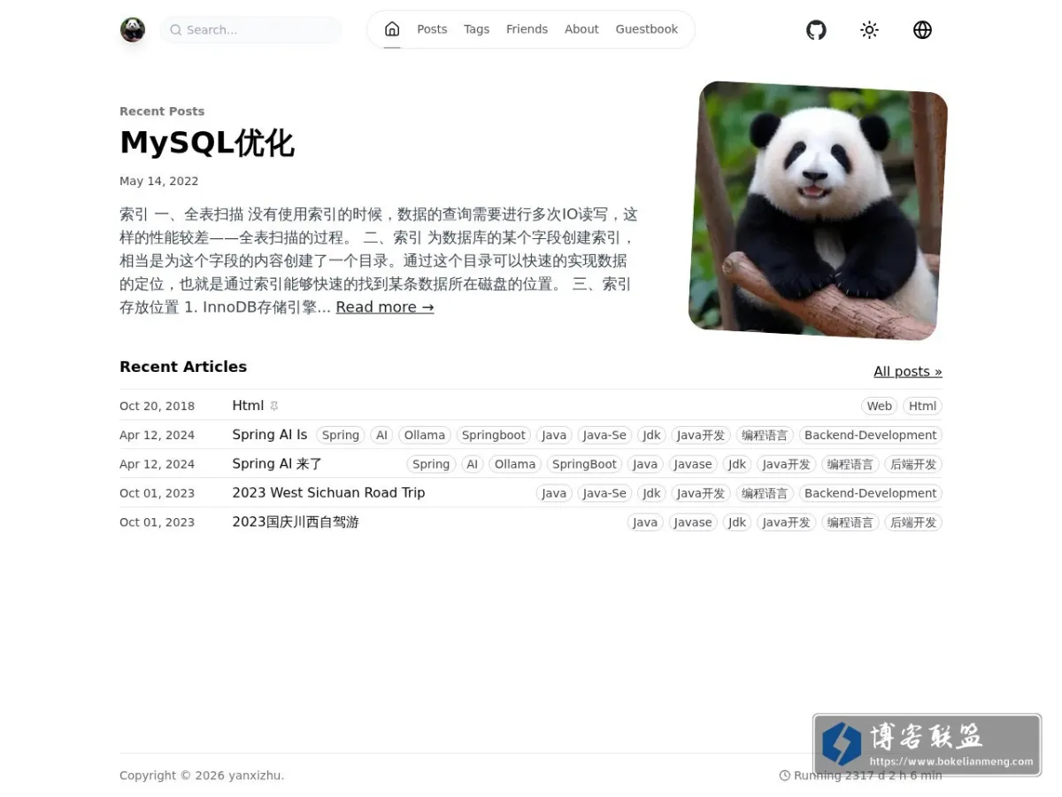Screen dimensions: 1062x797
Task: Click the pin icon beside Html
Action: pyautogui.click(x=274, y=406)
